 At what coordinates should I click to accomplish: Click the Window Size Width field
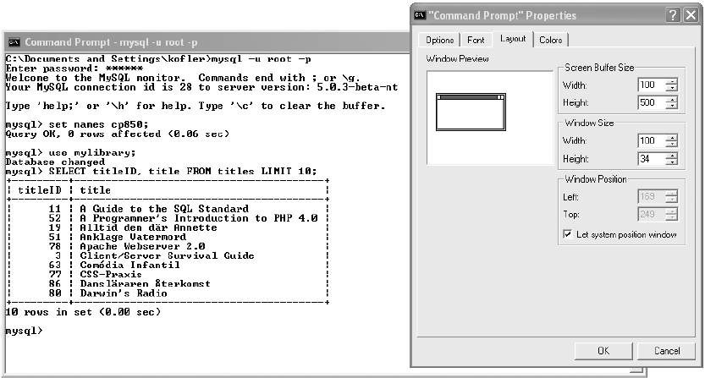(652, 140)
